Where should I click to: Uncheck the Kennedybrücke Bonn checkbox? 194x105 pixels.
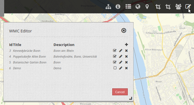(x=115, y=50)
